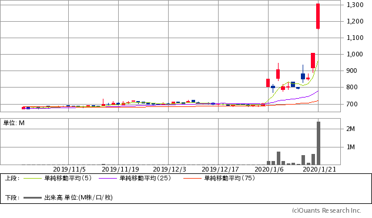The height and width of the screenshot is (218, 372).
Task: Click the purple 単純移動平均(25) legend line
Action: [x=108, y=178]
